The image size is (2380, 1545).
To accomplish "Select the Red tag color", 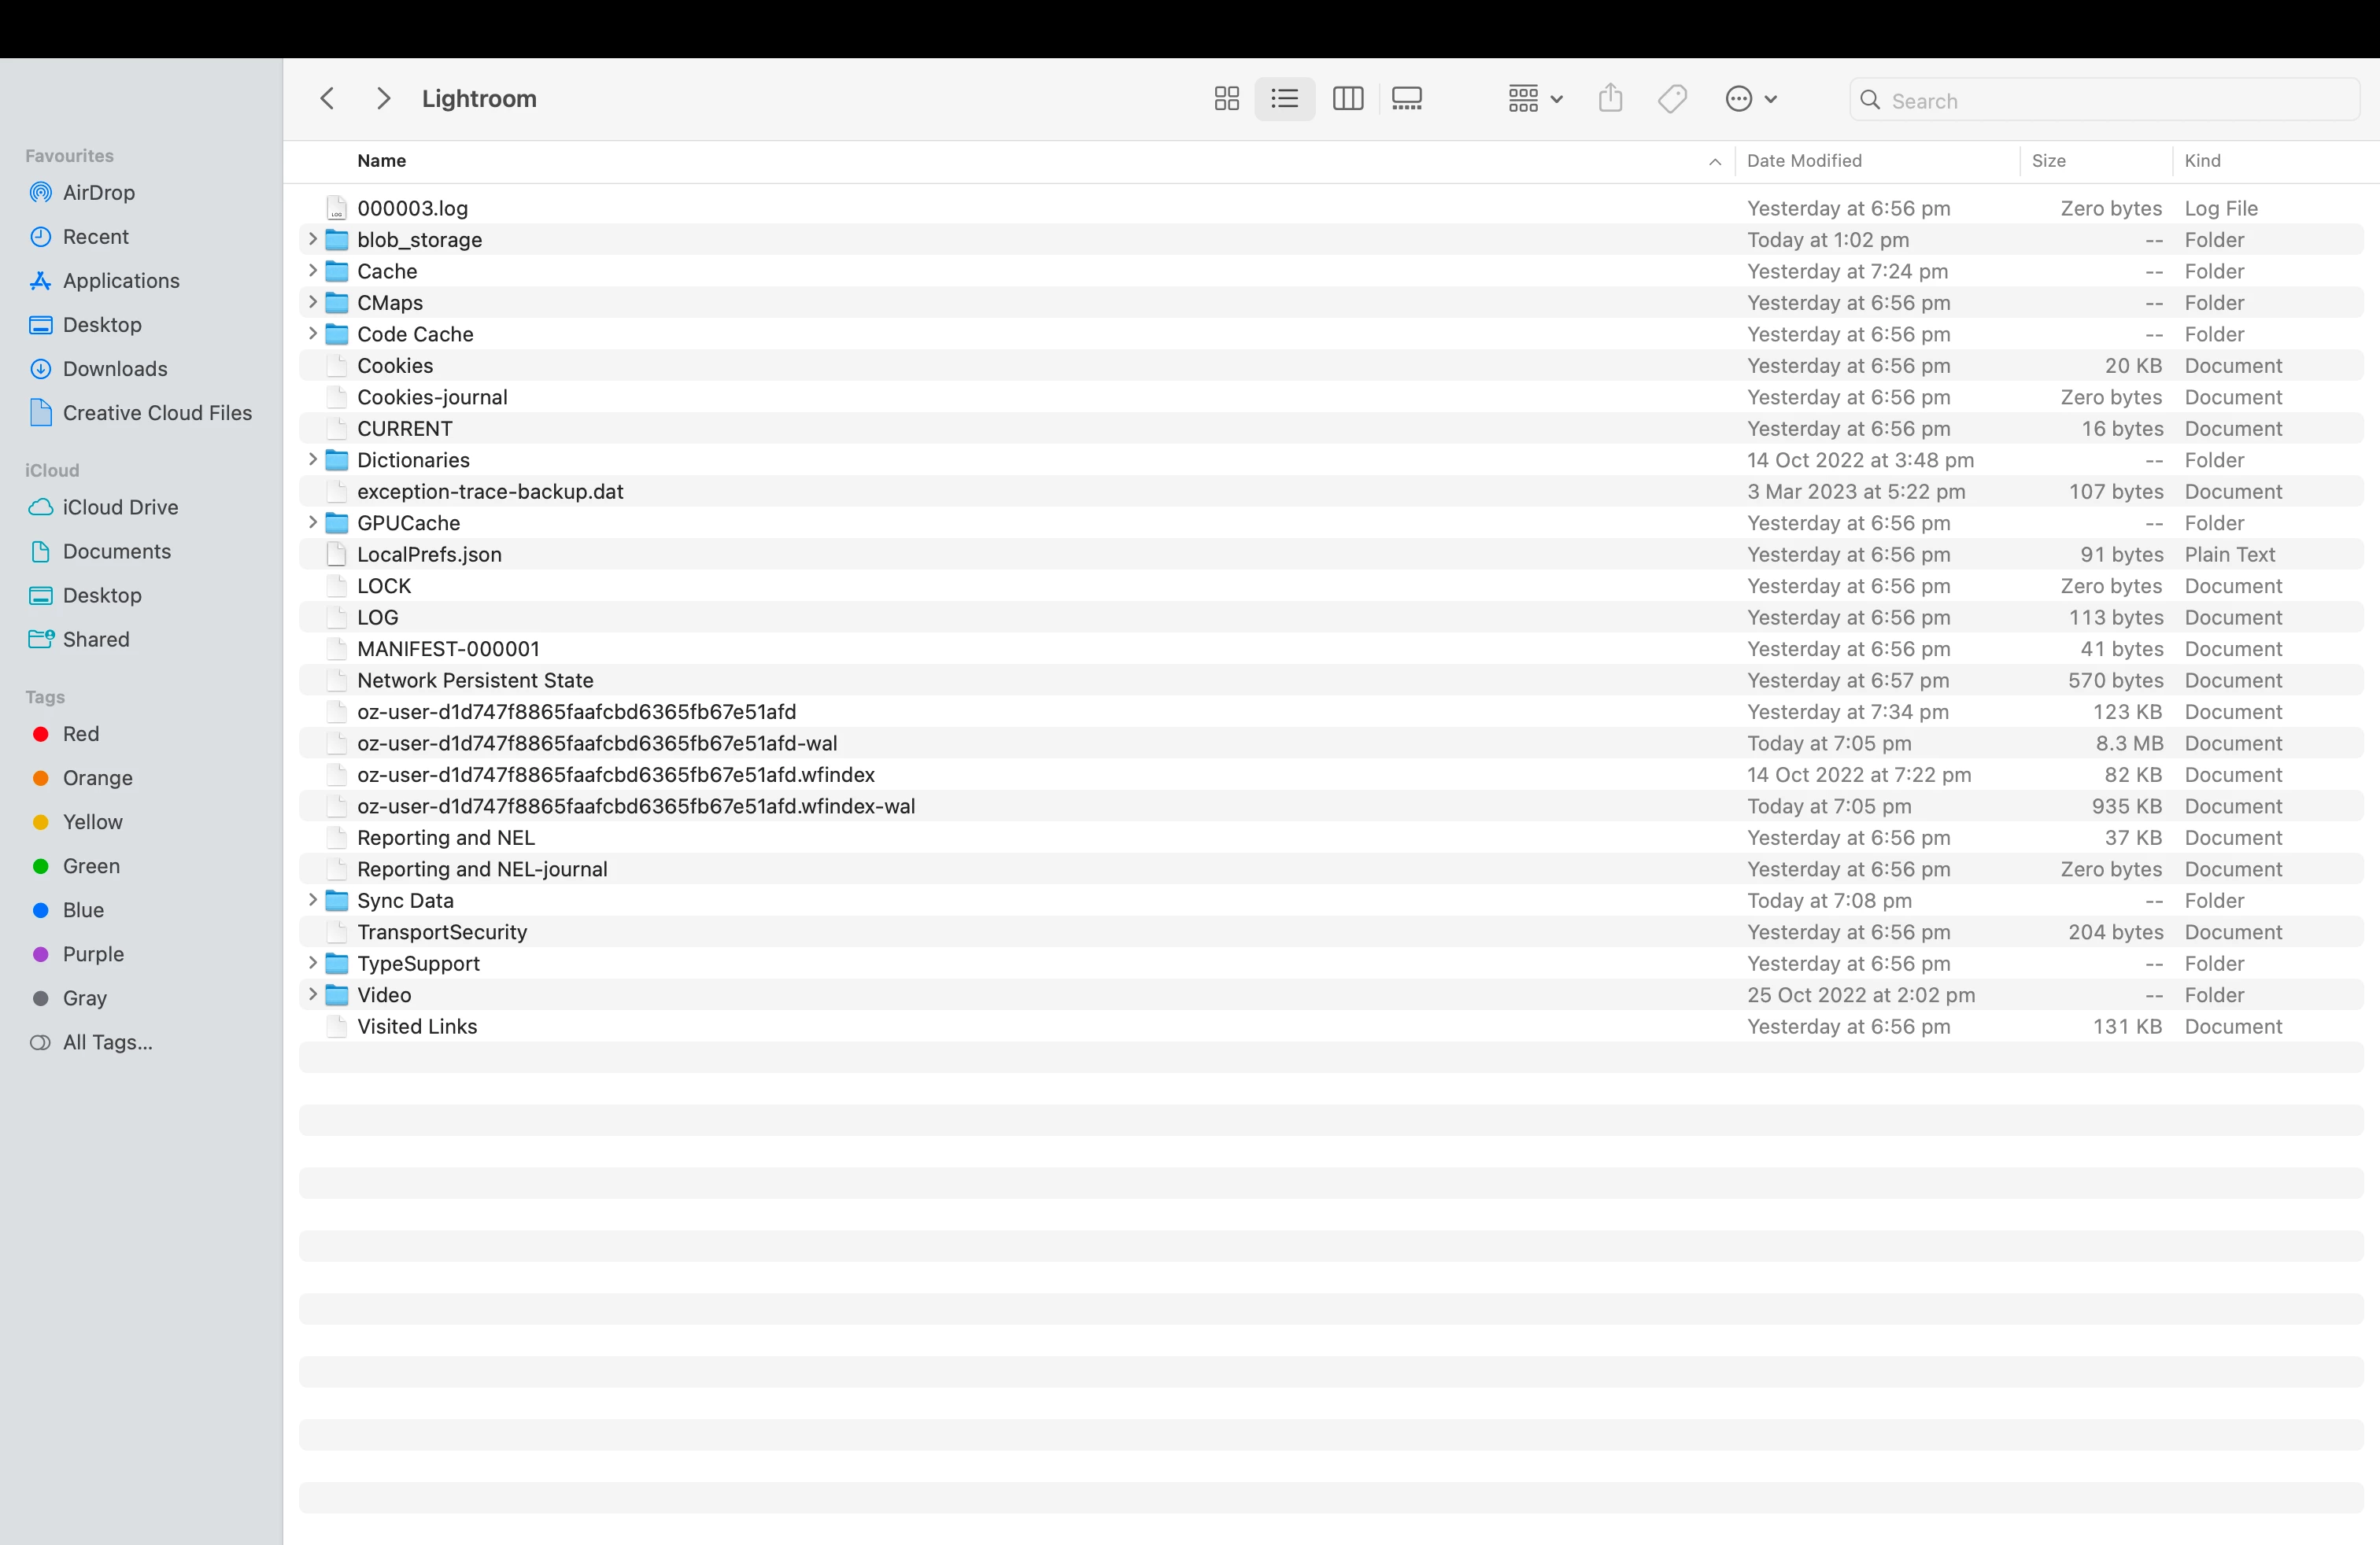I will point(80,733).
